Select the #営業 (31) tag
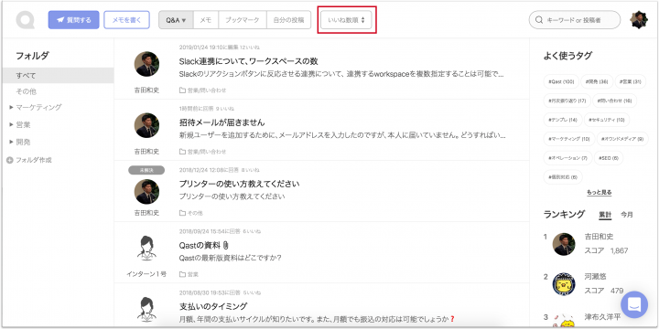Screen dimensions: 659x329 630,81
